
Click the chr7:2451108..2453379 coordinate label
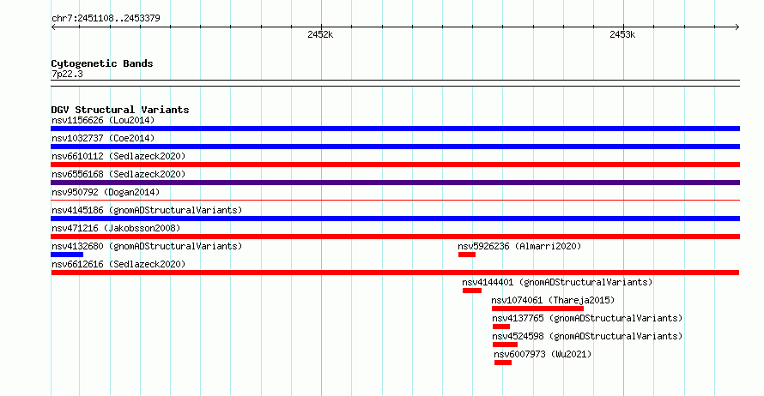pyautogui.click(x=106, y=19)
